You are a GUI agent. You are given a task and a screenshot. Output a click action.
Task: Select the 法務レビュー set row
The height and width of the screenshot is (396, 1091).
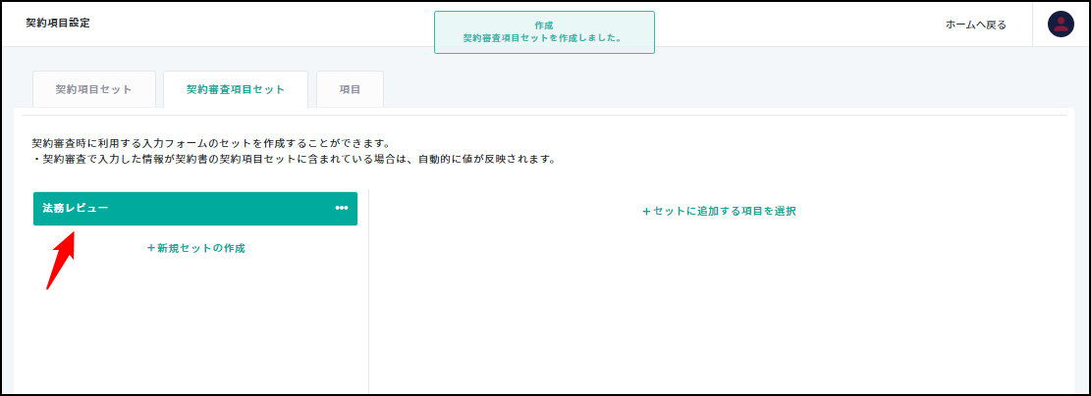pyautogui.click(x=195, y=209)
